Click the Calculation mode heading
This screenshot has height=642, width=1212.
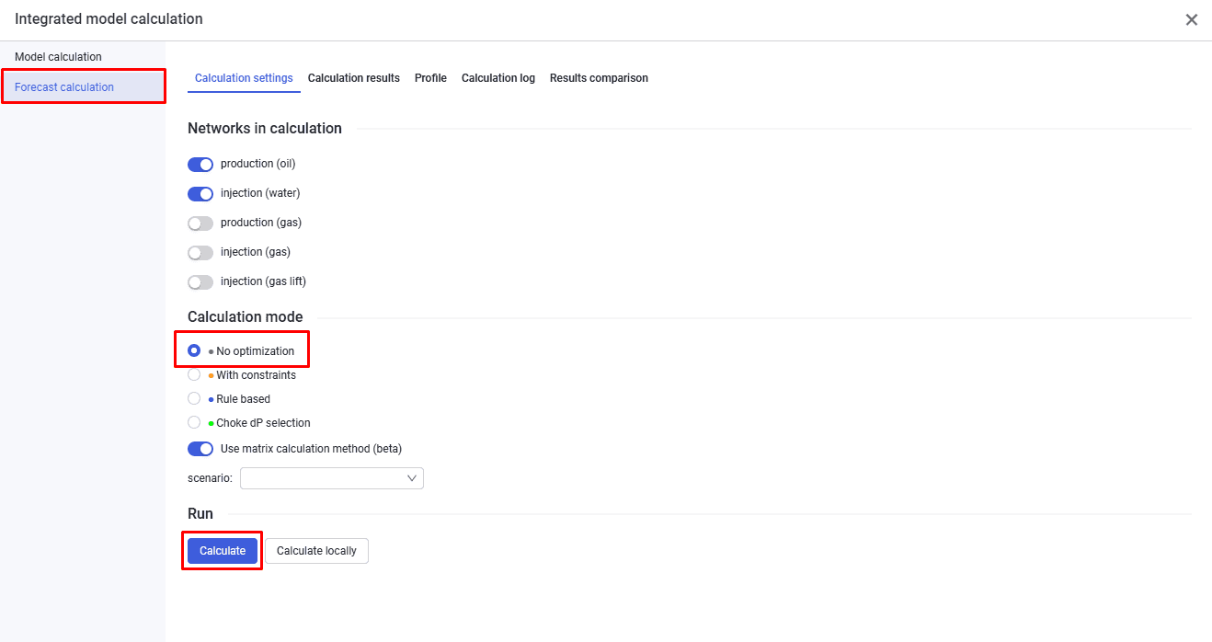point(246,317)
